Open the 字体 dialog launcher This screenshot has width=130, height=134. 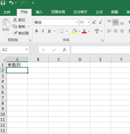pos(102,41)
